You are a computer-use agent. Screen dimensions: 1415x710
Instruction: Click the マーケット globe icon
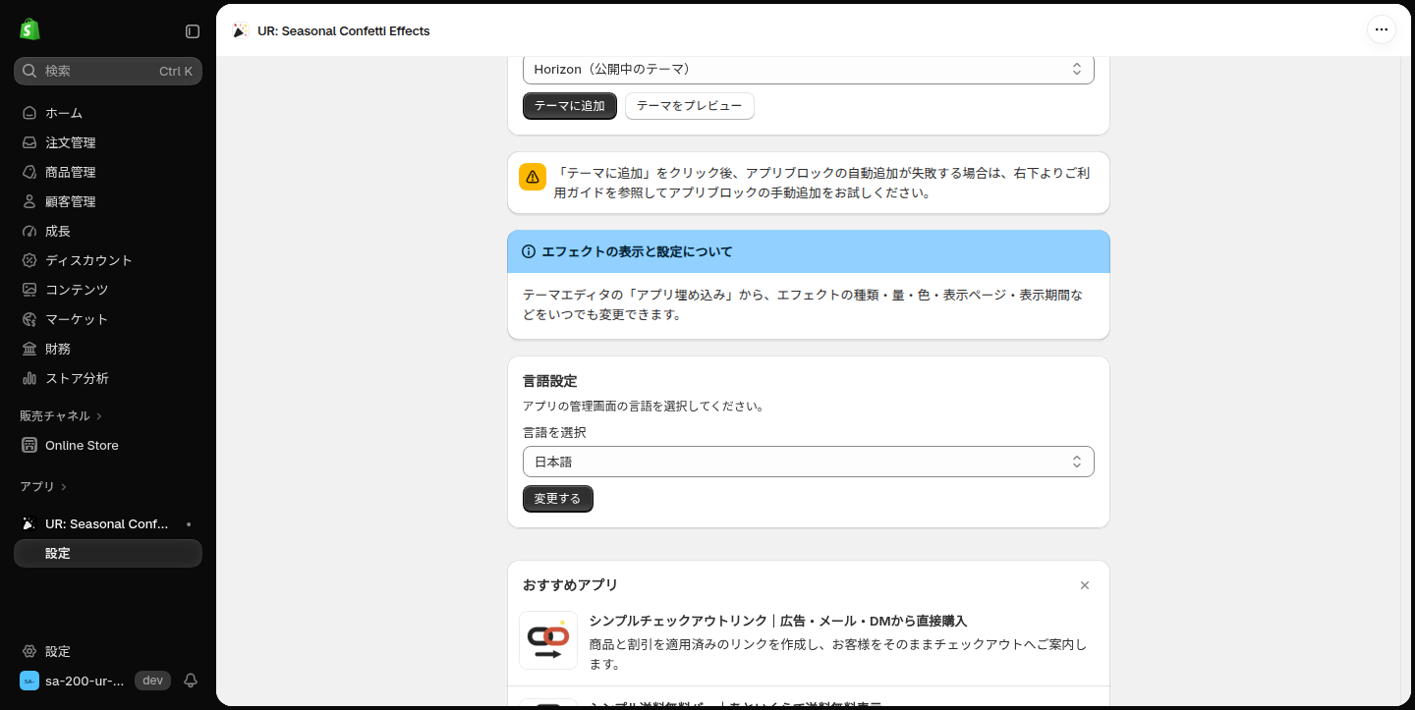pos(29,319)
